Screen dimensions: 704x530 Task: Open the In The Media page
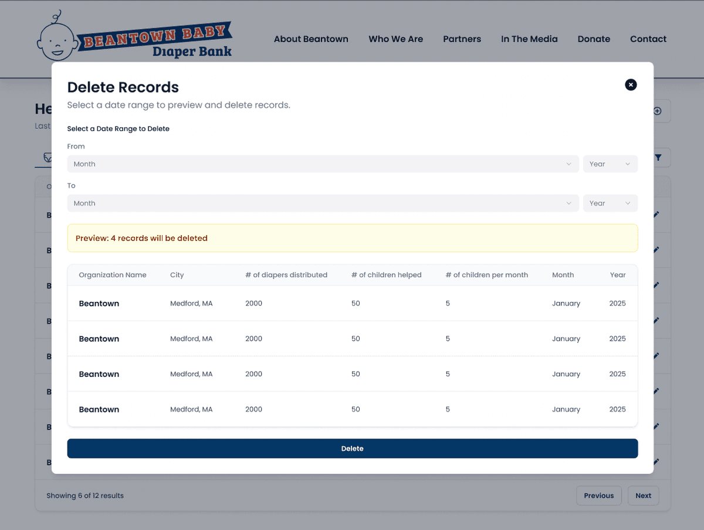coord(529,39)
